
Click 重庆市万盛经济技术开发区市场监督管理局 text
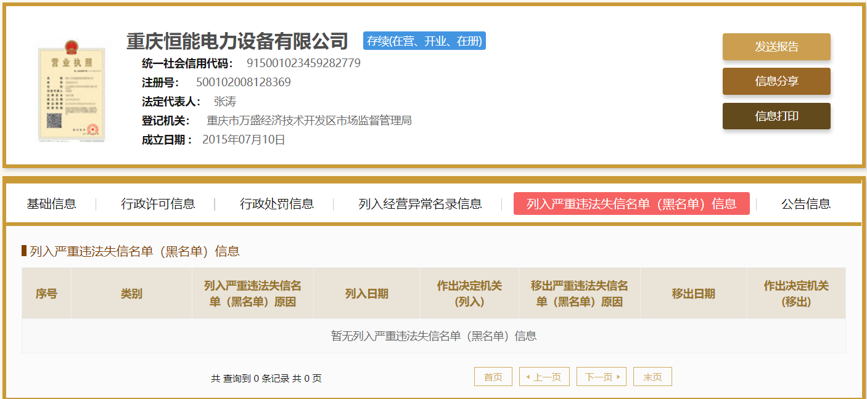[x=309, y=121]
